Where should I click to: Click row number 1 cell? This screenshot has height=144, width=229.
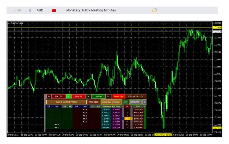(x=127, y=110)
